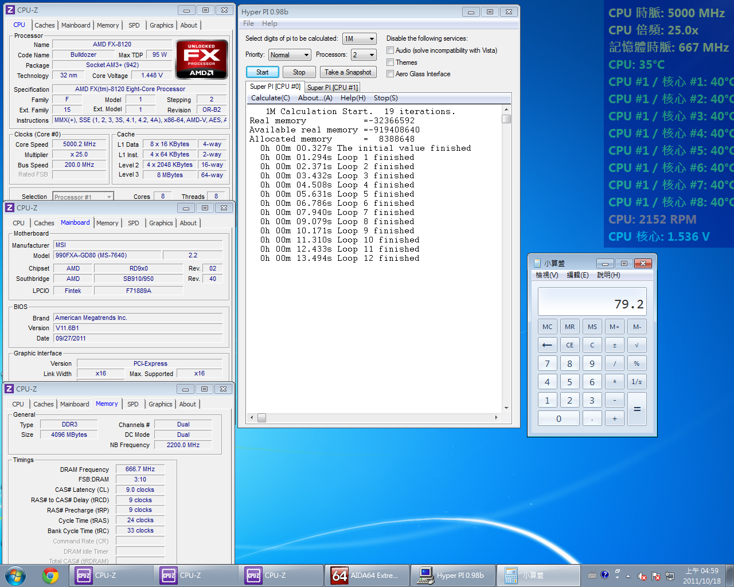Click the NB Frequency 2200.0 MHz value
Viewport: 734px width, 587px height.
(183, 445)
